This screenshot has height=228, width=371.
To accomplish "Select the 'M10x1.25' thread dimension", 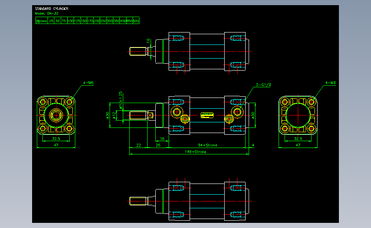I will click(x=121, y=100).
